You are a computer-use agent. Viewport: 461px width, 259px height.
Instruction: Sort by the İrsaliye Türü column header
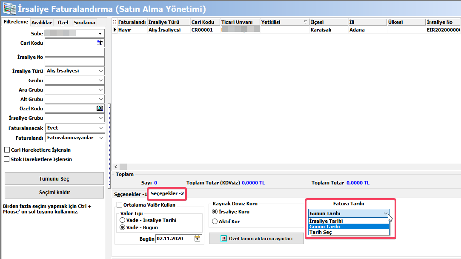pyautogui.click(x=169, y=22)
